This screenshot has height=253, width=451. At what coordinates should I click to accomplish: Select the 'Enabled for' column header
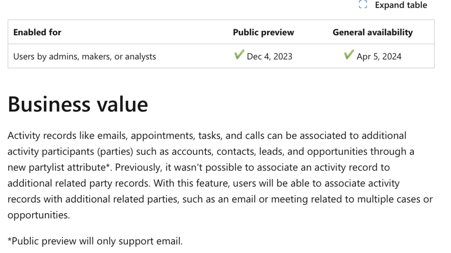(37, 32)
